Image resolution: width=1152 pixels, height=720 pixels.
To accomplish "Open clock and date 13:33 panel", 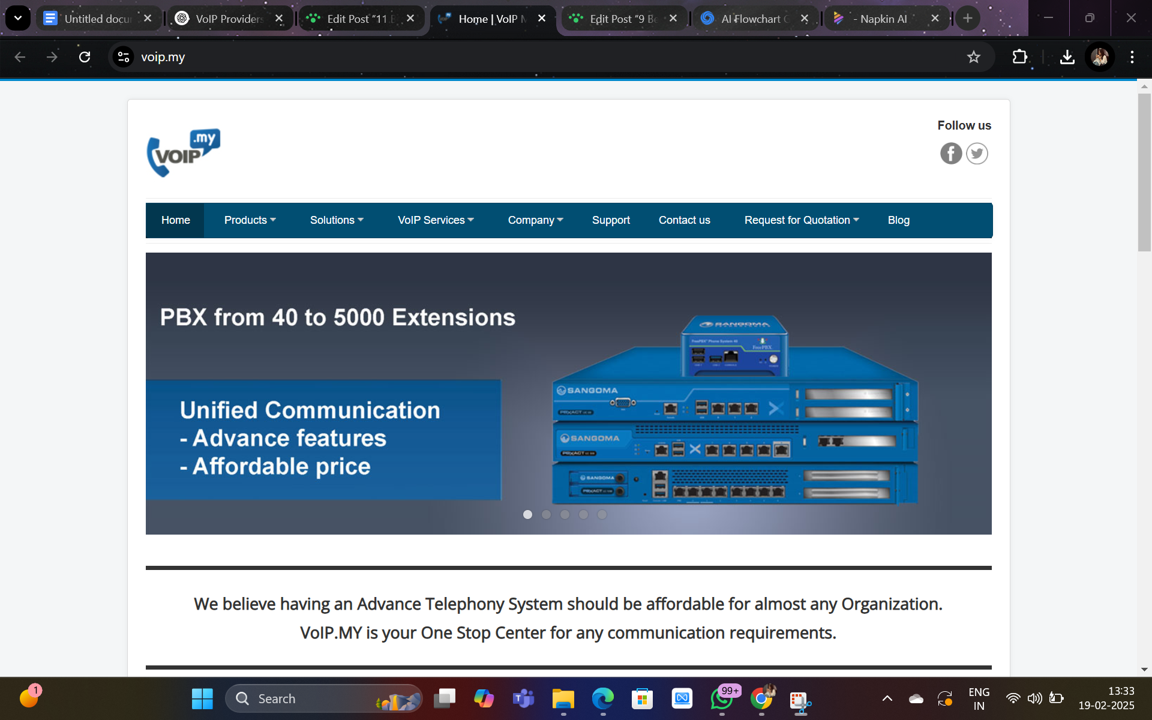I will click(x=1106, y=699).
